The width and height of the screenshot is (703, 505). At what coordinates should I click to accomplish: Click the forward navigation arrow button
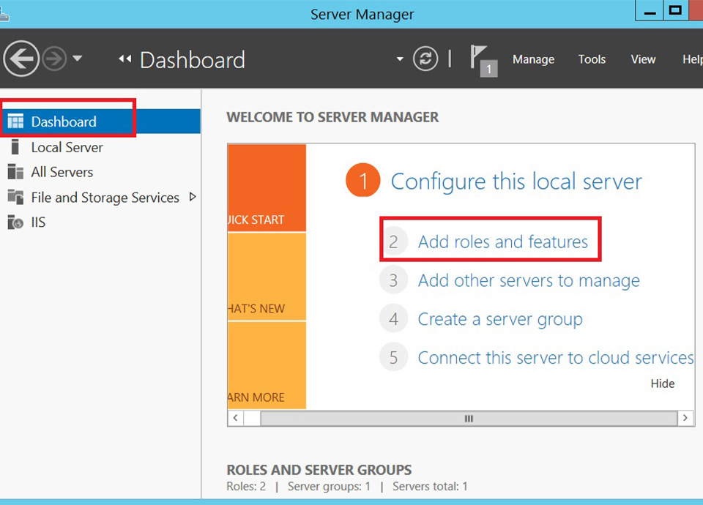[x=54, y=59]
